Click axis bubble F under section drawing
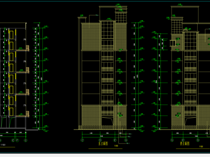This screenshot has width=210, height=157. [17, 140]
